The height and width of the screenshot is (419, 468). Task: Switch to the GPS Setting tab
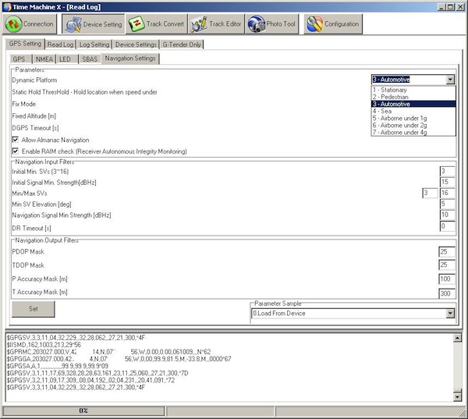coord(25,44)
